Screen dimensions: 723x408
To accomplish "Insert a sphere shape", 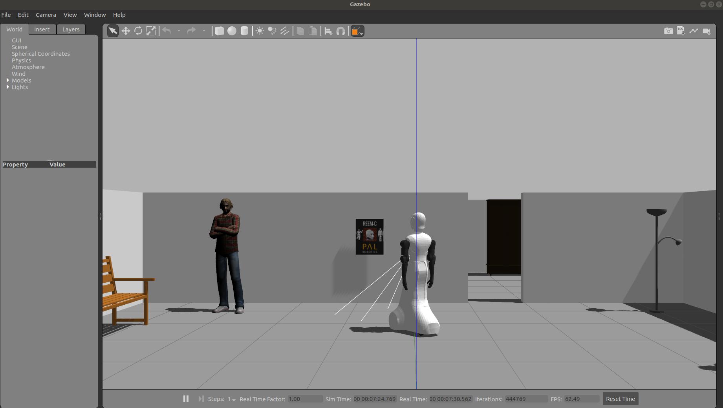I will (232, 31).
